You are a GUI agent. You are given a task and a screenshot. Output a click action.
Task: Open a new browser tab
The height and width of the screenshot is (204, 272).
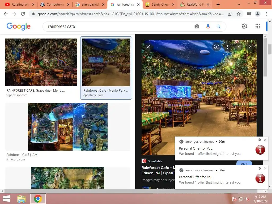click(218, 5)
